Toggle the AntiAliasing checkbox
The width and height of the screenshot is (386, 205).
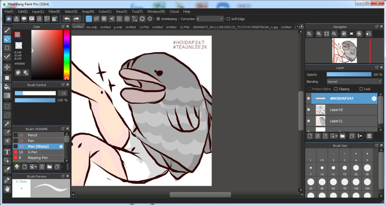[x=158, y=19]
